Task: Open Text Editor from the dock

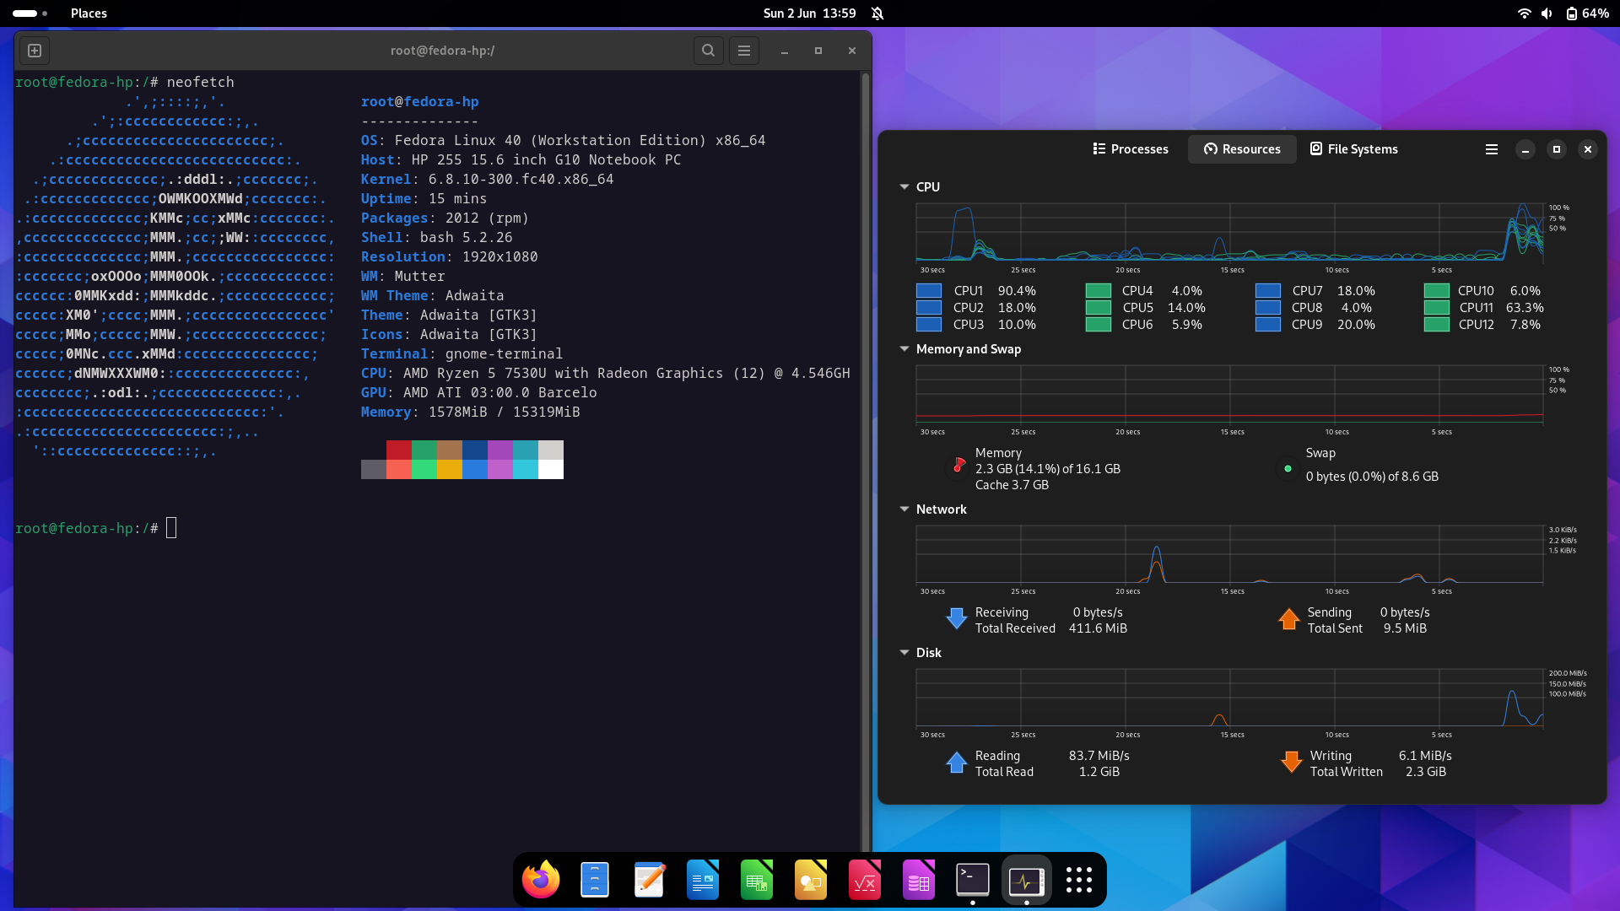Action: tap(649, 881)
